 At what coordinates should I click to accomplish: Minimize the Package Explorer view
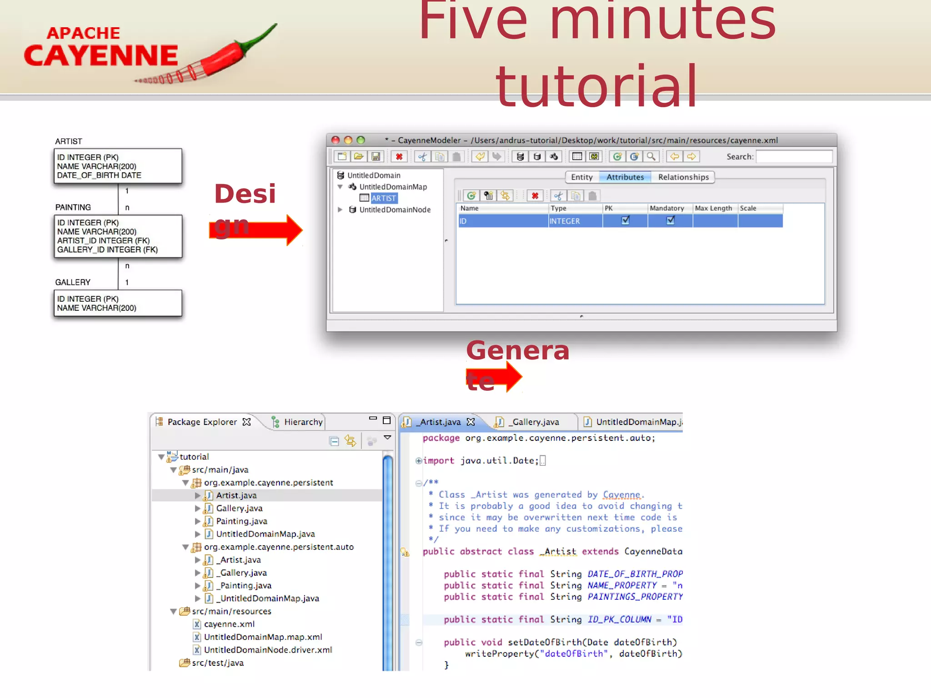pos(373,419)
